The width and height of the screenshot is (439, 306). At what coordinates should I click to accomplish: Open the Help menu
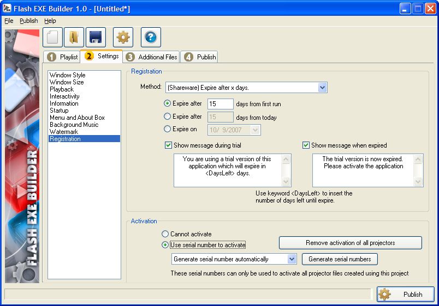point(50,21)
